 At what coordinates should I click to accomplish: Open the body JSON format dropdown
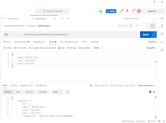tap(98, 48)
